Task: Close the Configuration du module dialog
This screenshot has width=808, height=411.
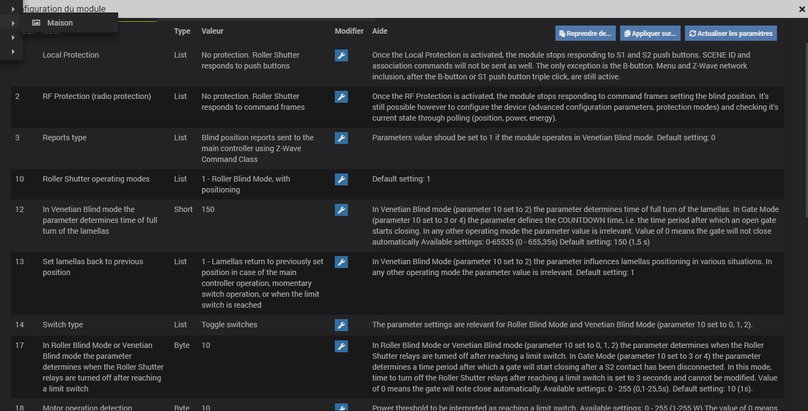Action: point(802,9)
